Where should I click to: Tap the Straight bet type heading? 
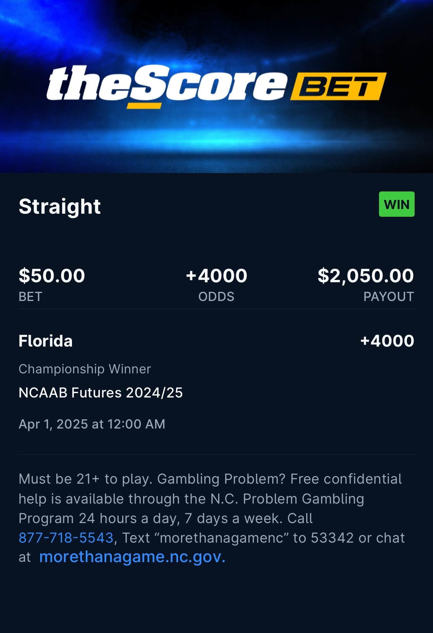[x=60, y=207]
